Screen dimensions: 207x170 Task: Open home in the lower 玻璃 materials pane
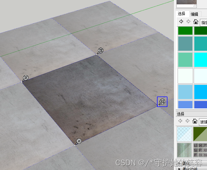[195, 121]
